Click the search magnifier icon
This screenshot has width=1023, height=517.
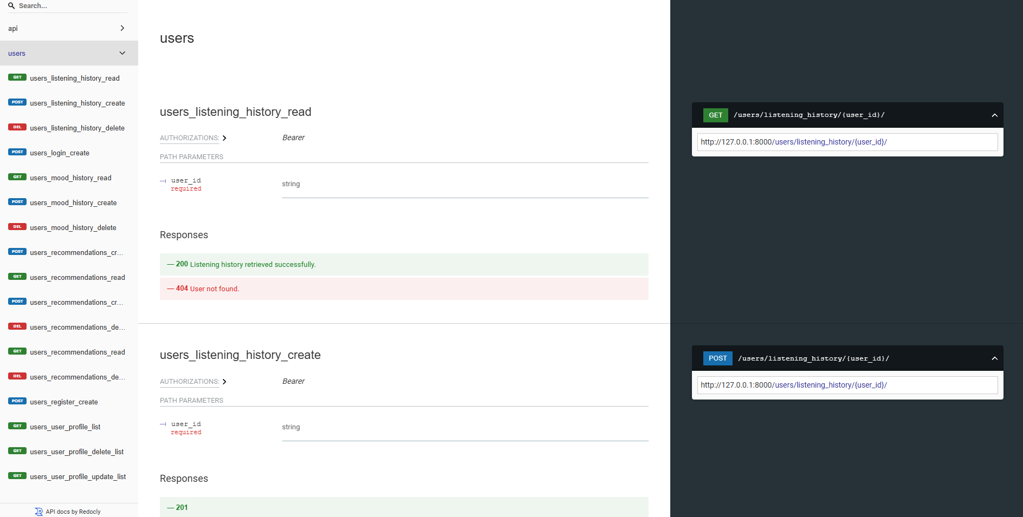pyautogui.click(x=11, y=6)
